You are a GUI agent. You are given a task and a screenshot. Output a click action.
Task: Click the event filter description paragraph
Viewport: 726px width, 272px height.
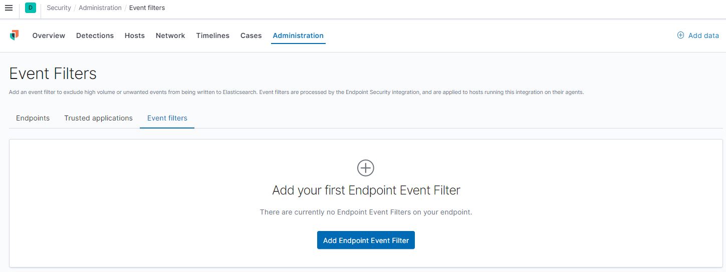[x=297, y=92]
